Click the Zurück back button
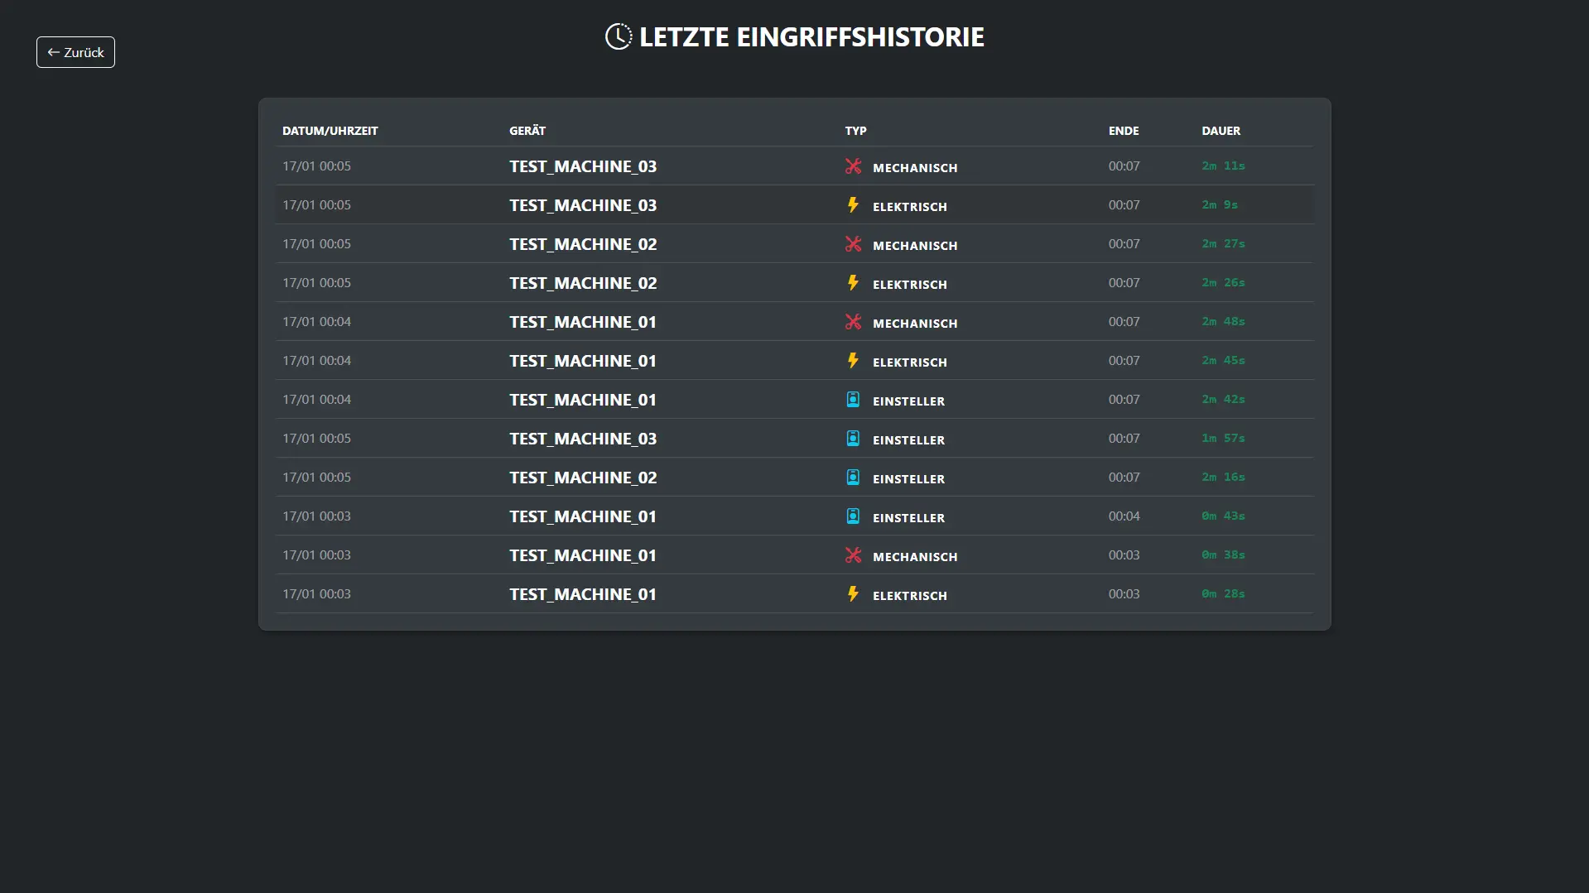This screenshot has height=893, width=1589. [x=75, y=52]
